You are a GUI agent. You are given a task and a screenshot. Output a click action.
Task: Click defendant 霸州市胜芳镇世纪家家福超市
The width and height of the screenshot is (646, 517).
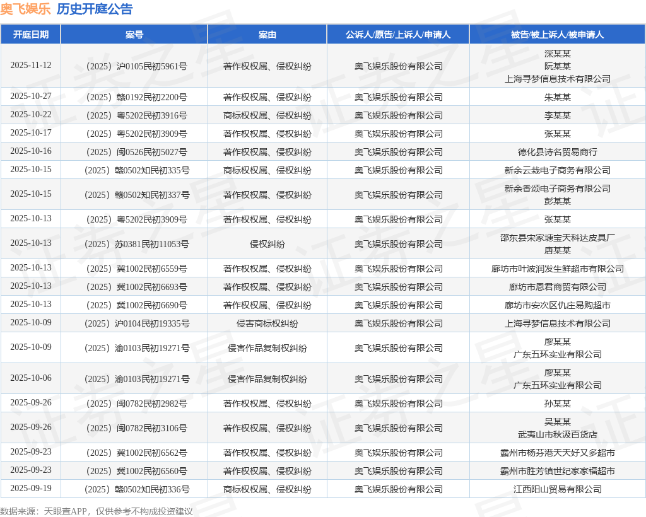pyautogui.click(x=558, y=471)
